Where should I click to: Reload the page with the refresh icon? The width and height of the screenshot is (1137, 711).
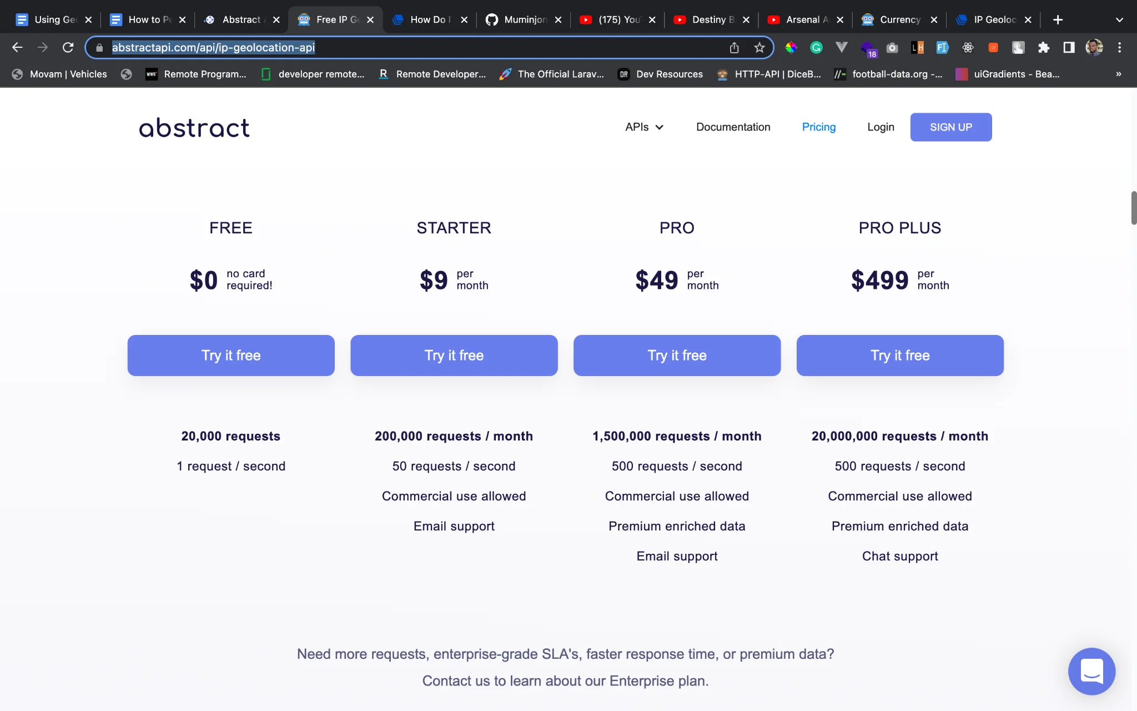click(68, 48)
